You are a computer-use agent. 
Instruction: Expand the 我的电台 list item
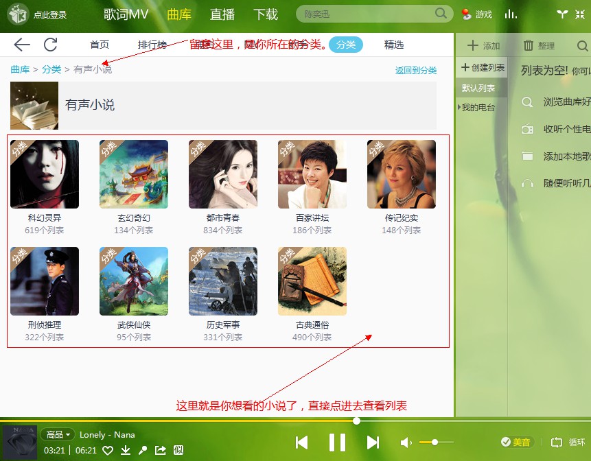coord(477,108)
